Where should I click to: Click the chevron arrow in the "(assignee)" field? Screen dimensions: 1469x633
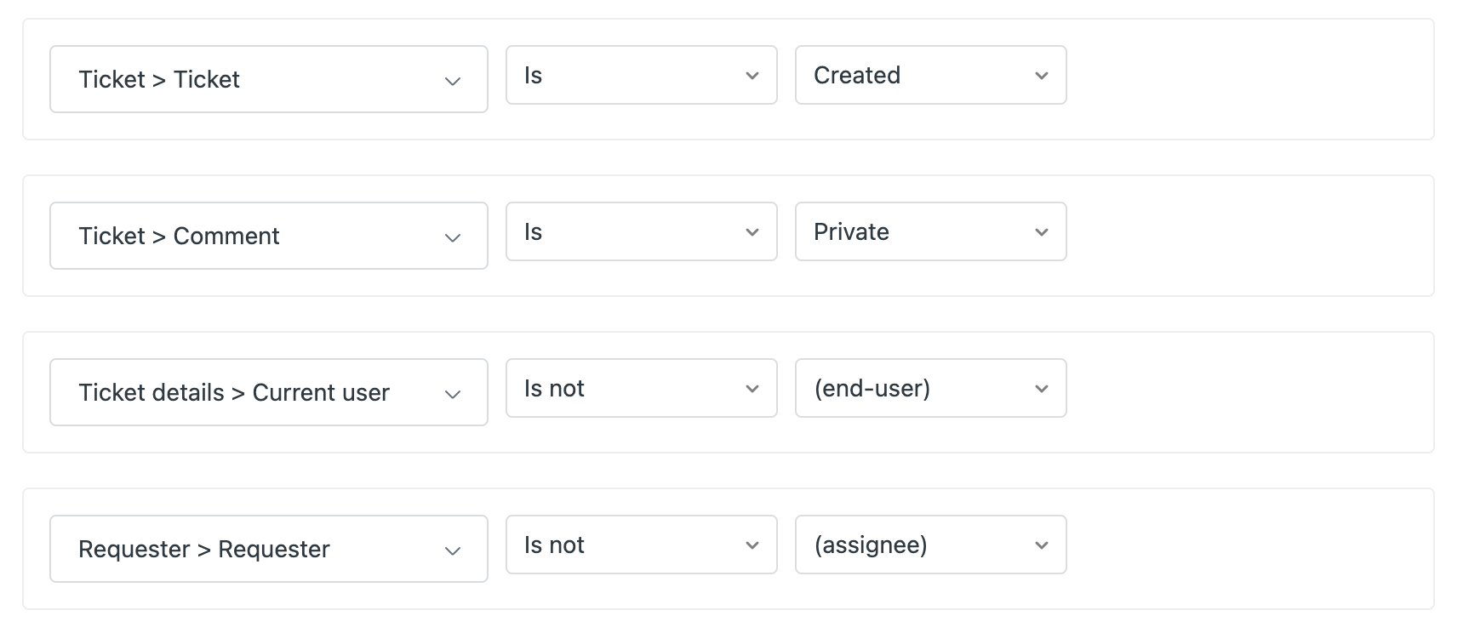pyautogui.click(x=1041, y=546)
